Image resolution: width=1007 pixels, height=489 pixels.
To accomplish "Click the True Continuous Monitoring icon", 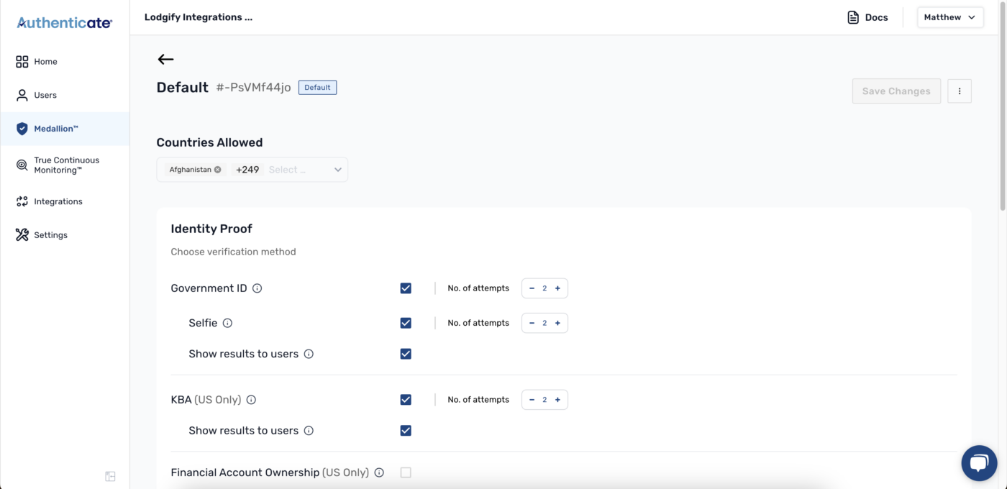I will [22, 165].
